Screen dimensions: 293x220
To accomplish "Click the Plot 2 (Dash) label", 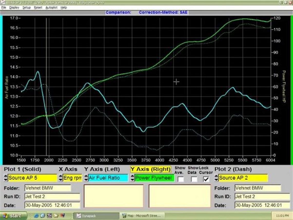I will tap(233, 169).
